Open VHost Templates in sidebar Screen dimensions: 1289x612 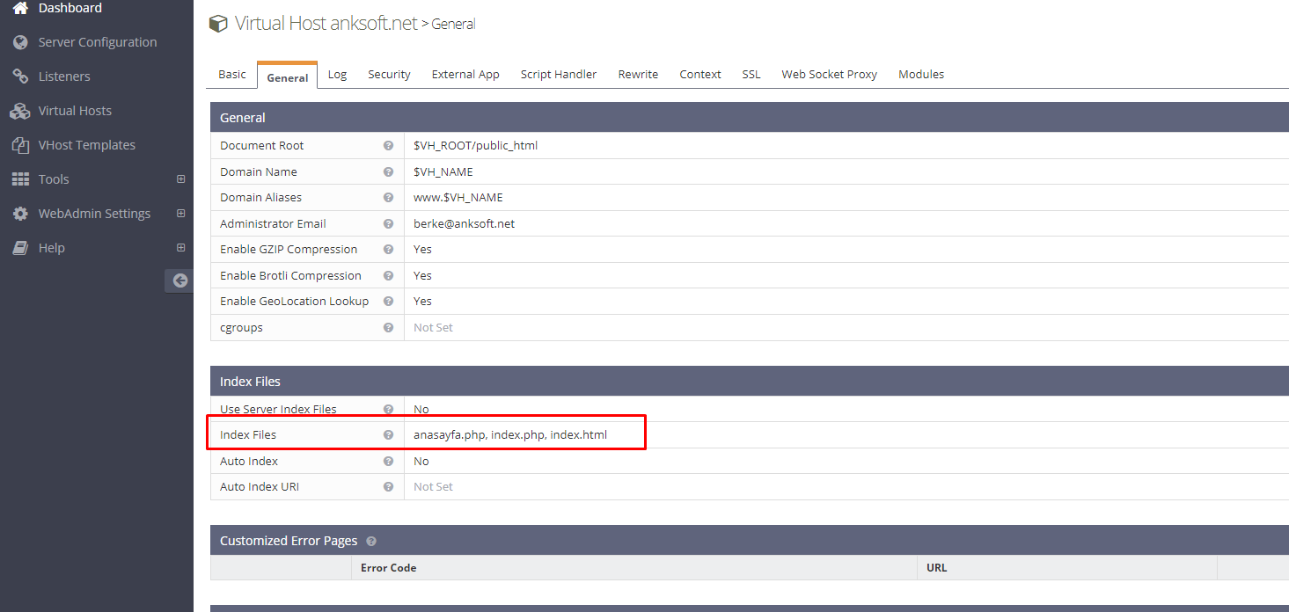pos(87,145)
